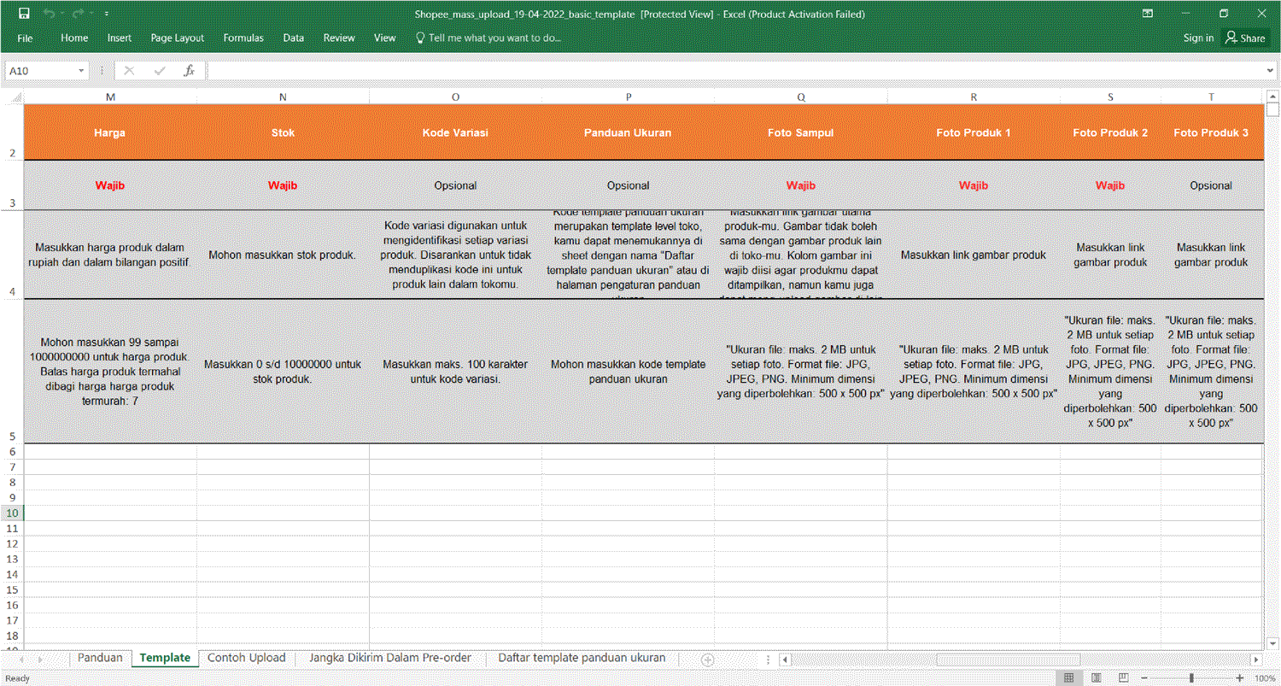
Task: Switch to the Contoh Upload sheet
Action: [x=246, y=658]
